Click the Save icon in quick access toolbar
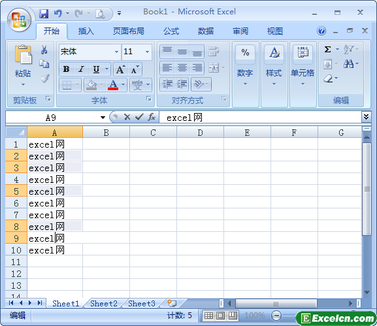This screenshot has height=326, width=377. point(44,14)
